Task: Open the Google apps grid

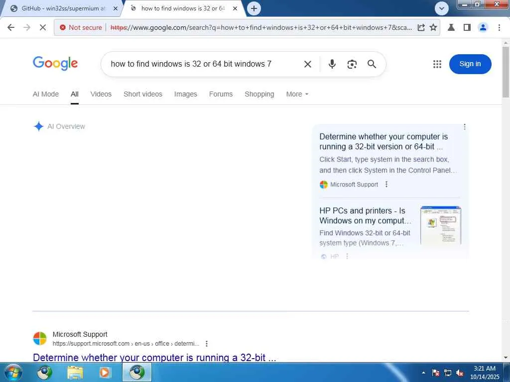Action: (437, 64)
